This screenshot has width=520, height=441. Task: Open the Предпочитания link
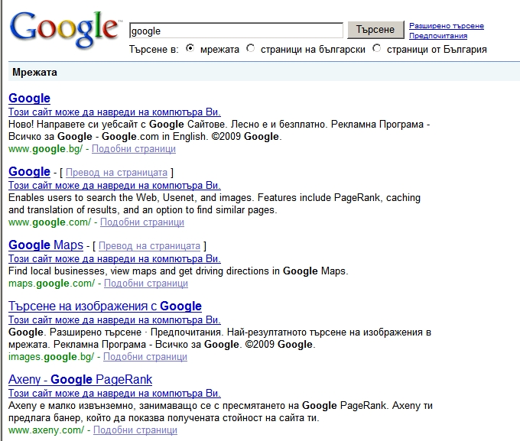pos(437,36)
